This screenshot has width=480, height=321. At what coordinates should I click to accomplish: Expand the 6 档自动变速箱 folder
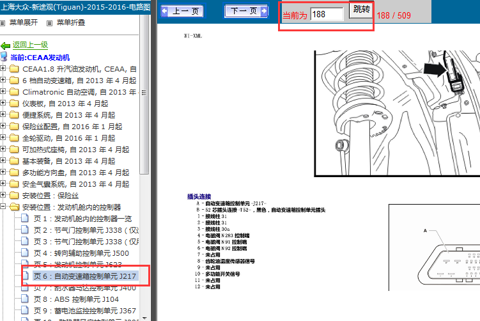pyautogui.click(x=3, y=80)
